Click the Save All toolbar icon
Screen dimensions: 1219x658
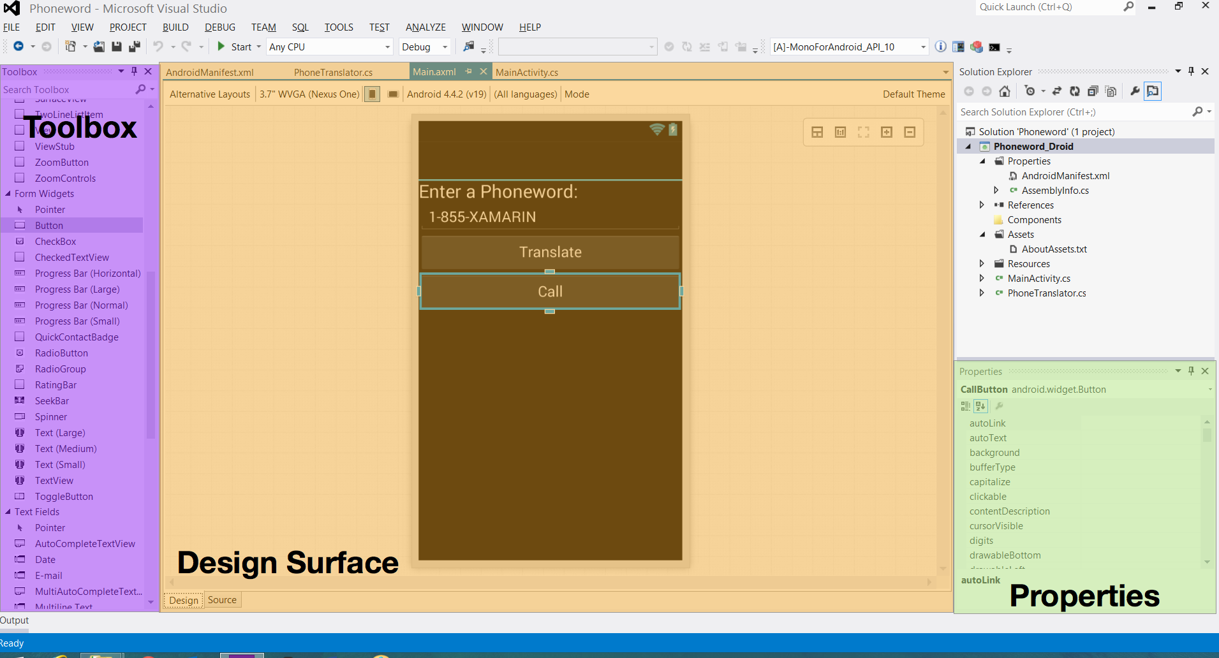[x=134, y=47]
